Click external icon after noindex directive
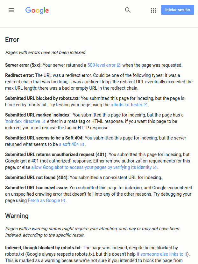The image size is (198, 264). pyautogui.click(x=43, y=121)
